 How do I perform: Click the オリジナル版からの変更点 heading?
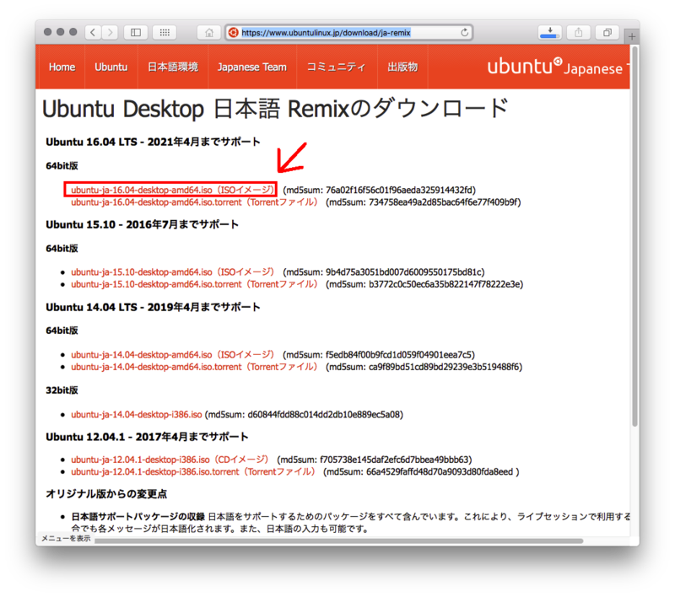tap(106, 494)
